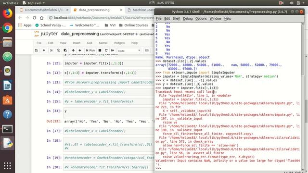This screenshot has height=173, width=308.
Task: Launch Firefox from the dock
Action: click(x=8, y=13)
